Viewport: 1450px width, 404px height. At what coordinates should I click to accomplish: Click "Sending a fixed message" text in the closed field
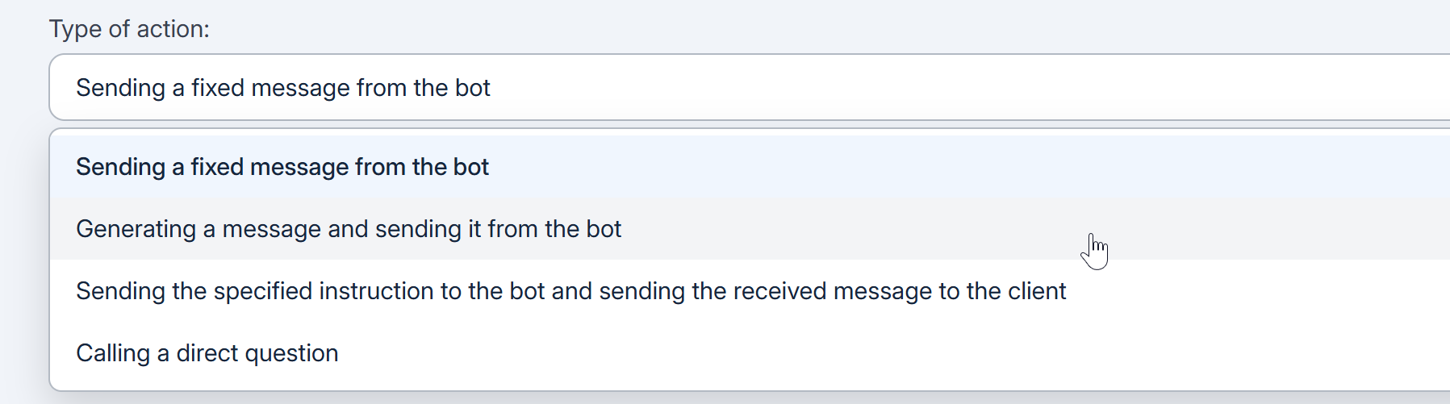pyautogui.click(x=283, y=88)
